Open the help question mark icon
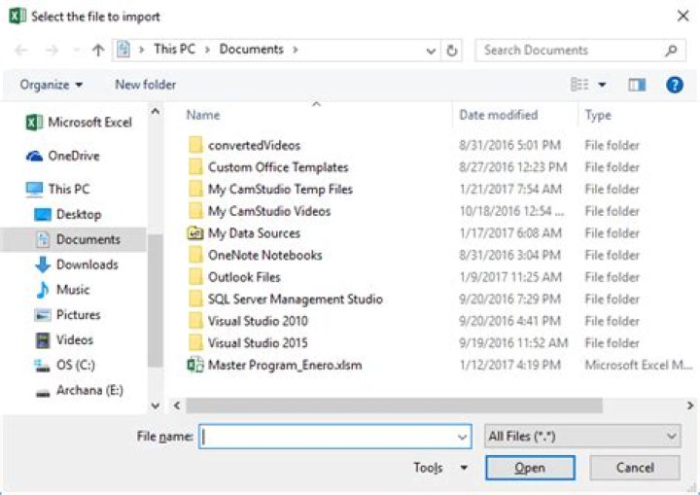700x495 pixels. [x=675, y=85]
